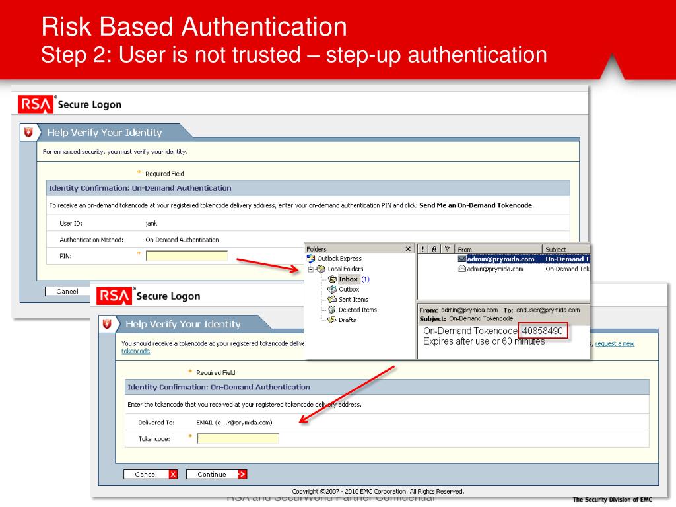Screen dimensions: 676x507
Task: Close the Folders pane
Action: pyautogui.click(x=408, y=249)
